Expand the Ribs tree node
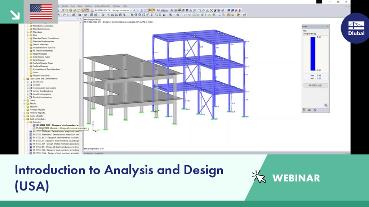Screen dimensions: 369x207 (28, 35)
